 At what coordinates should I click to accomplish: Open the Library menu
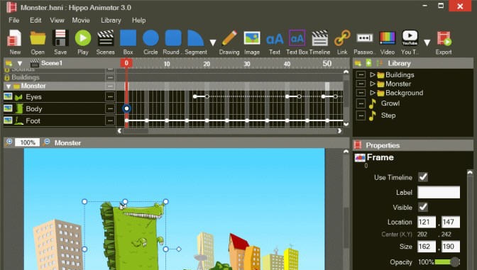click(111, 21)
